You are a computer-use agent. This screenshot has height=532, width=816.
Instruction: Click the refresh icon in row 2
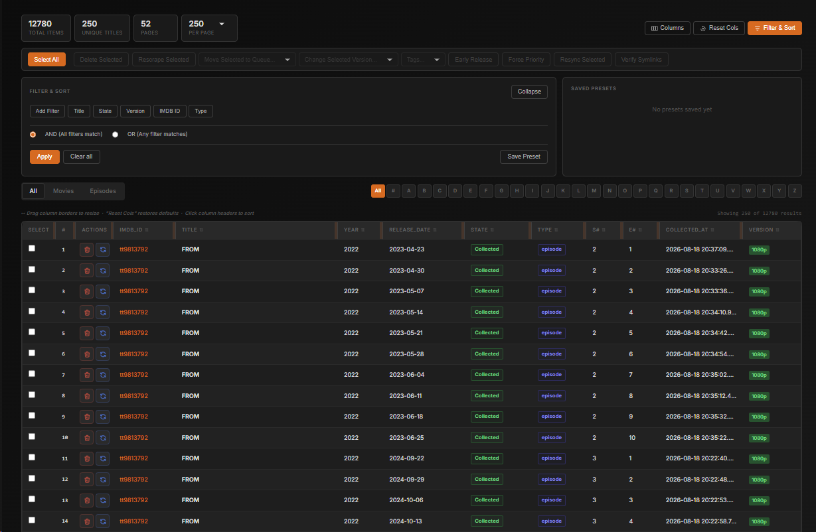point(103,271)
